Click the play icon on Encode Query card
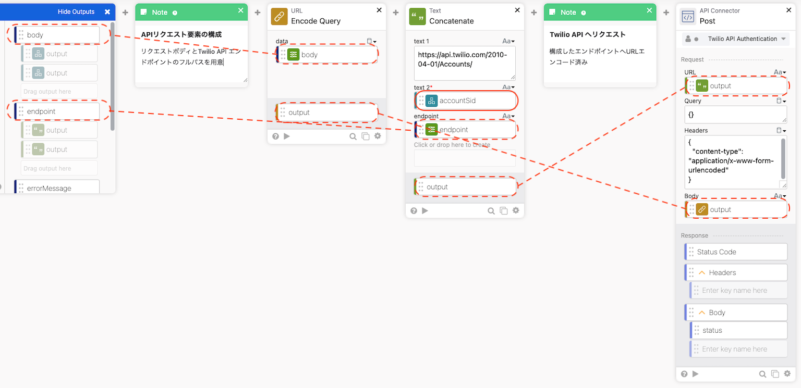The width and height of the screenshot is (801, 388). (x=287, y=136)
